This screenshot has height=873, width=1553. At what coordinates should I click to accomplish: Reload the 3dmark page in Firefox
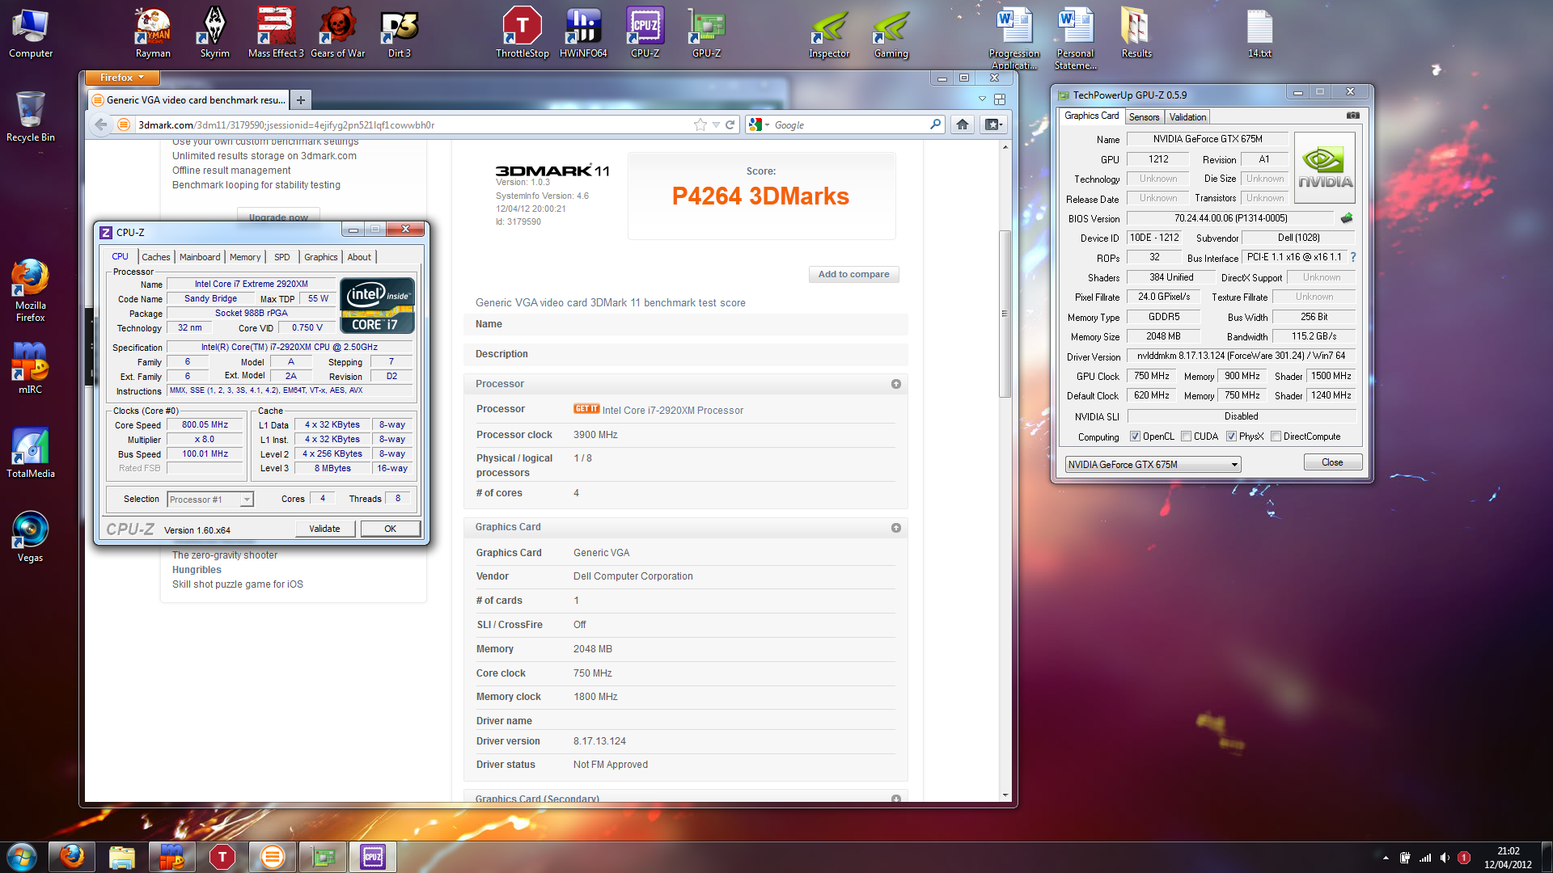[730, 124]
